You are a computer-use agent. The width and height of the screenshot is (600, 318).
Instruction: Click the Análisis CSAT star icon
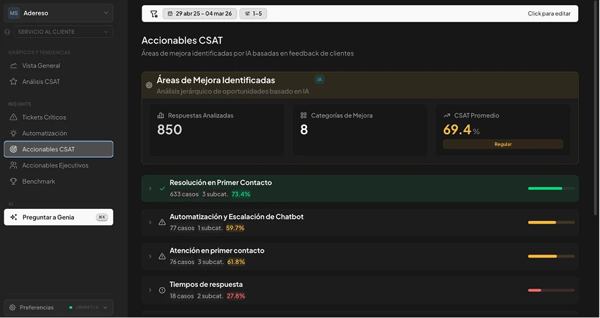coord(13,82)
